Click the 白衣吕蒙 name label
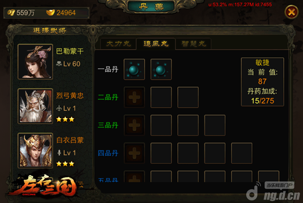Viewport: 303px width, 203px height. point(70,140)
